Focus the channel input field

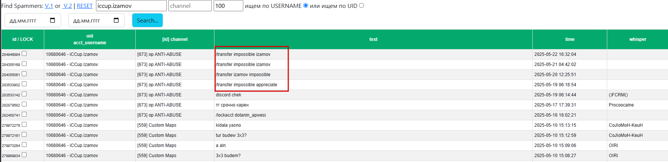point(190,6)
